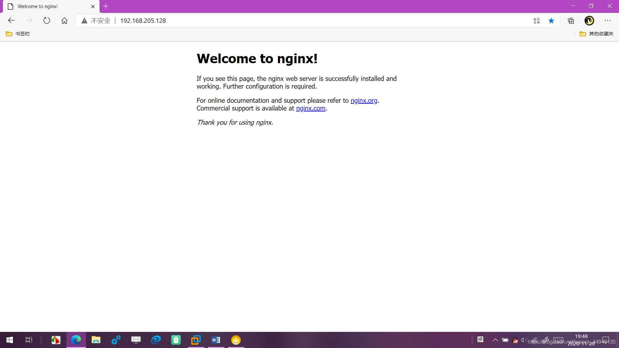This screenshot has height=348, width=619.
Task: Open the Windows Start menu
Action: pyautogui.click(x=9, y=340)
